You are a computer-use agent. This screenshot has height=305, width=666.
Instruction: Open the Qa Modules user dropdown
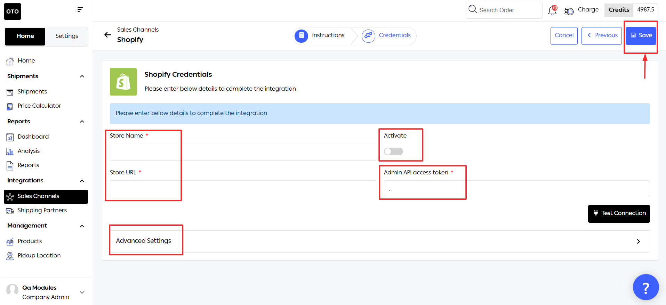point(82,292)
